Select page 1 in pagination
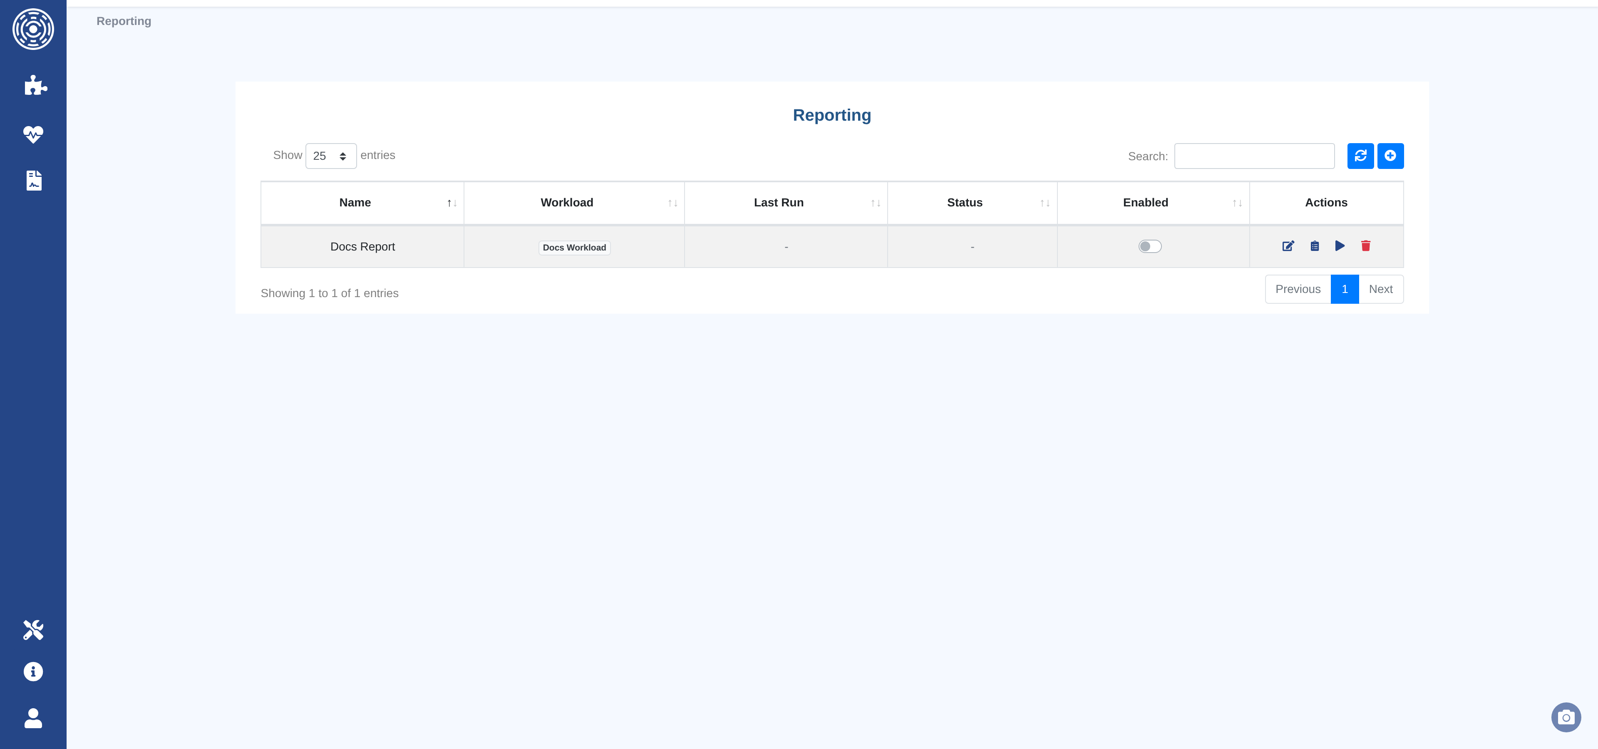1598x749 pixels. click(x=1344, y=289)
